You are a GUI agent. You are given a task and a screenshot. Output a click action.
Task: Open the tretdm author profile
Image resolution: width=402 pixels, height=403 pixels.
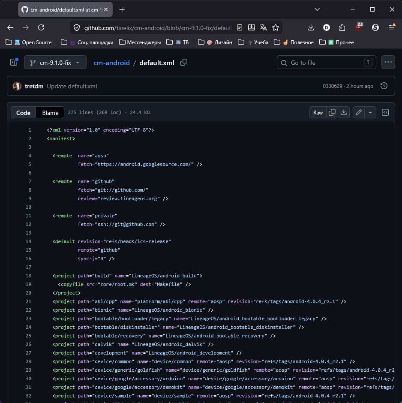[34, 86]
